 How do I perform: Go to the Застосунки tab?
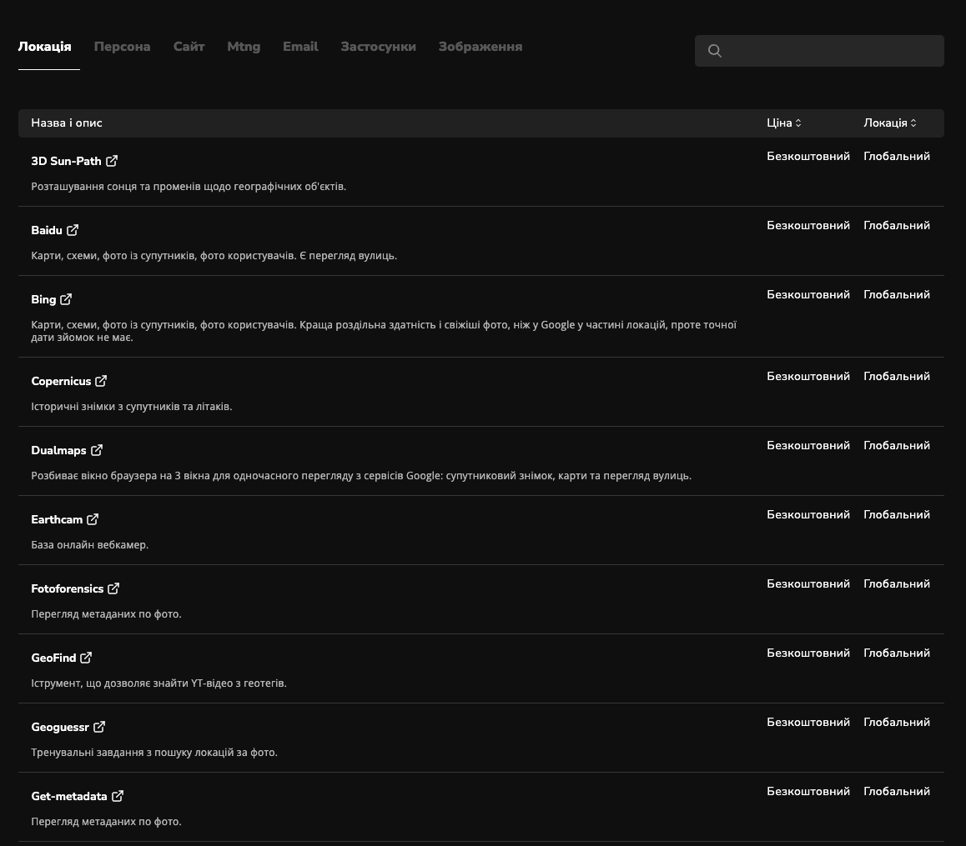pyautogui.click(x=378, y=47)
